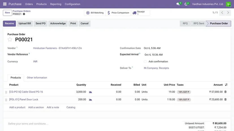Viewport: 234px width, 131px height.
Task: Delete the Panel Door Lock line
Action: [x=226, y=99]
